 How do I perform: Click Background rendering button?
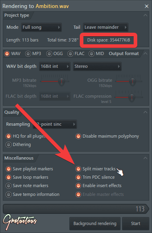(95, 223)
